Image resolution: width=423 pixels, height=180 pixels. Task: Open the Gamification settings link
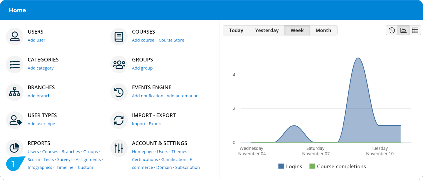[174, 160]
